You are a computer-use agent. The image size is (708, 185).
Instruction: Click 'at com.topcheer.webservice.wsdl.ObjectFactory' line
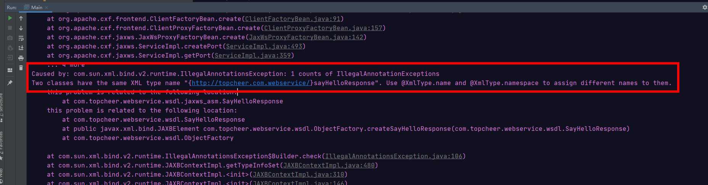point(148,138)
